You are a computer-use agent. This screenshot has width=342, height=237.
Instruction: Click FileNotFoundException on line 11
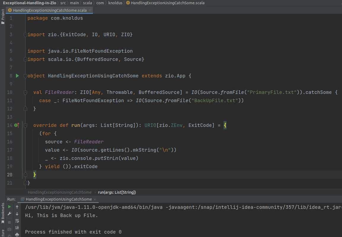93,100
